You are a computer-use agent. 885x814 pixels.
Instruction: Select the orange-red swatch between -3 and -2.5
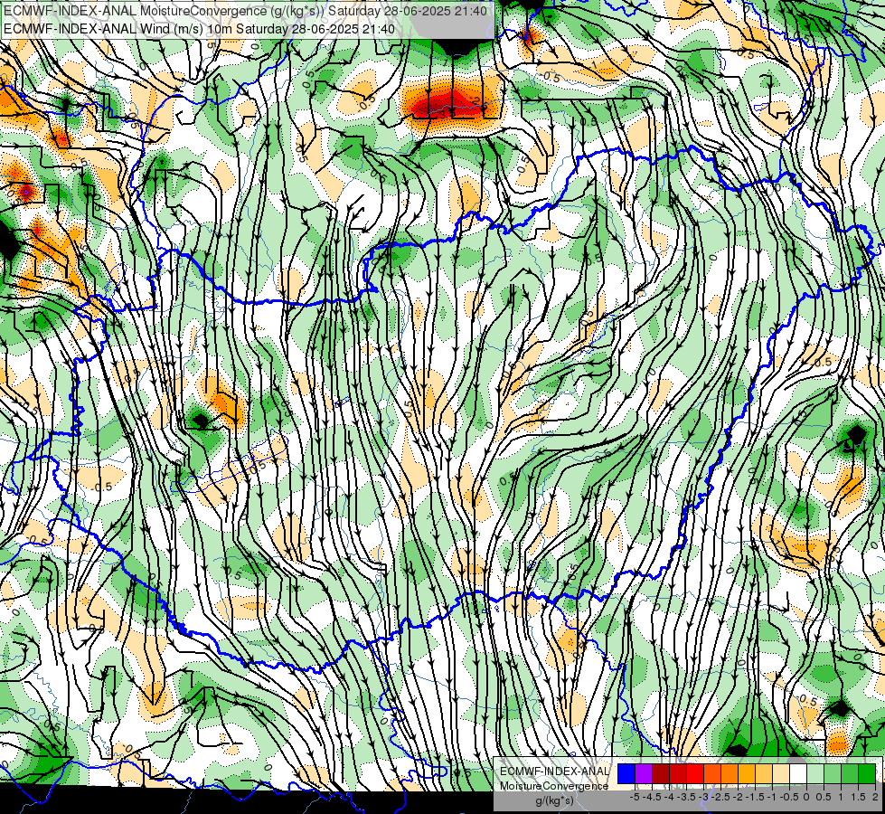[712, 774]
